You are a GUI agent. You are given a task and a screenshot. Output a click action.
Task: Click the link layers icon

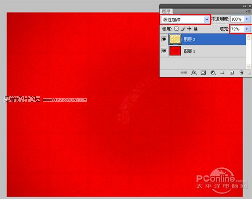pos(184,73)
